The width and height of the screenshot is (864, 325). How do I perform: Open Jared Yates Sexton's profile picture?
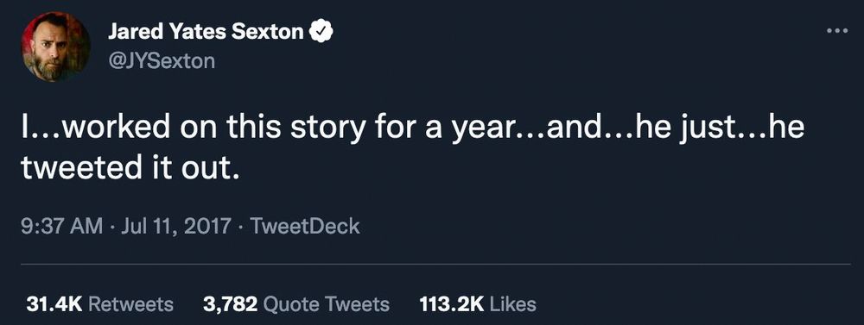pyautogui.click(x=55, y=47)
